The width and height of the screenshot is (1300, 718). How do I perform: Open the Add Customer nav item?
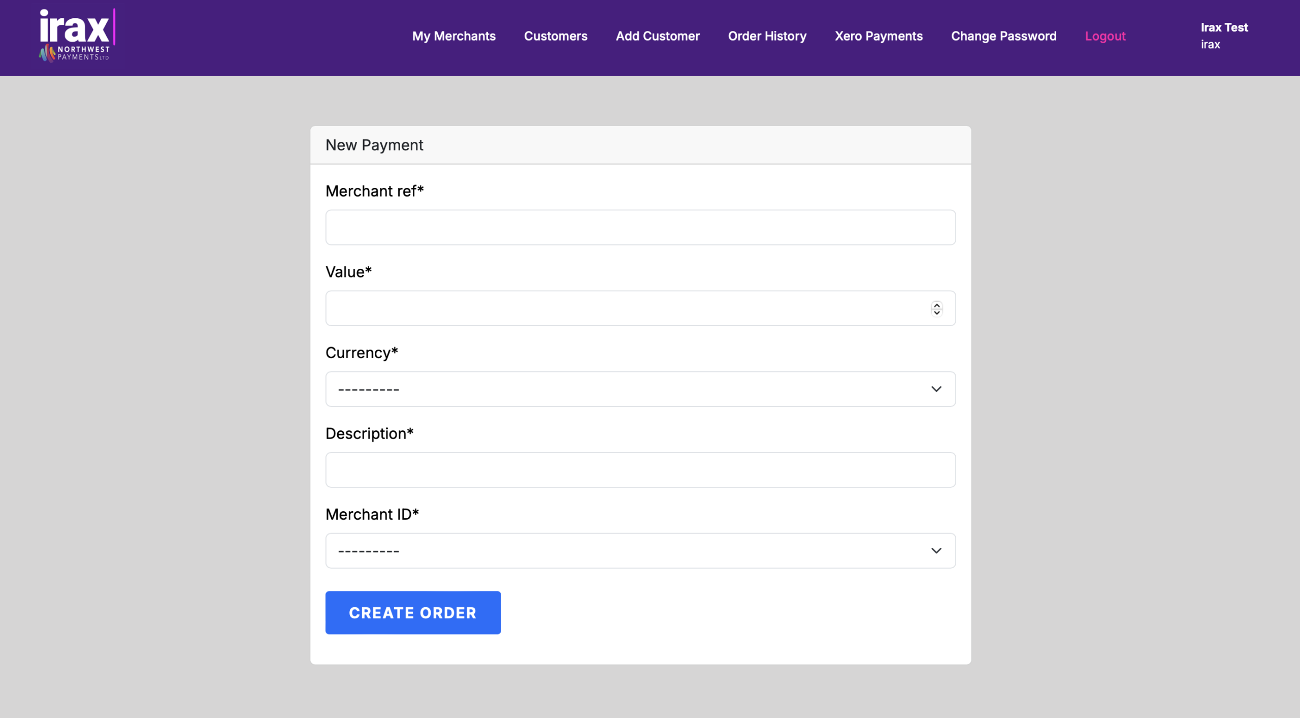(658, 36)
